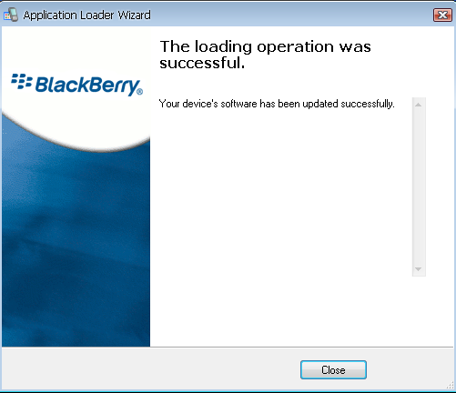Click the scroll up arrow in message box
Screen dimensions: 456x393
[x=419, y=105]
